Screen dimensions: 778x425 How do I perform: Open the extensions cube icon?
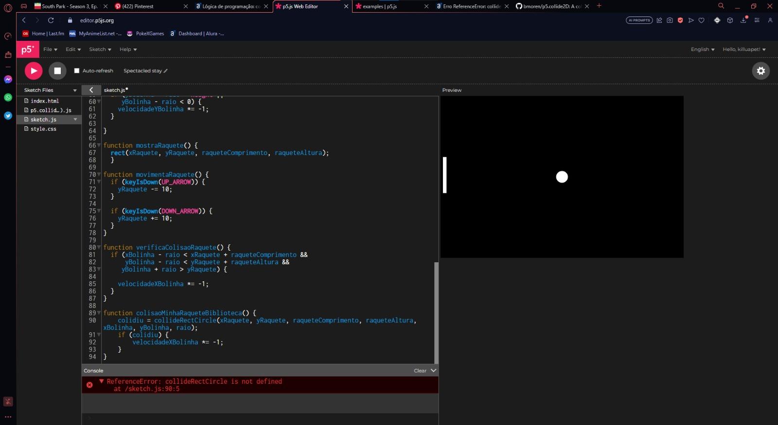point(730,20)
